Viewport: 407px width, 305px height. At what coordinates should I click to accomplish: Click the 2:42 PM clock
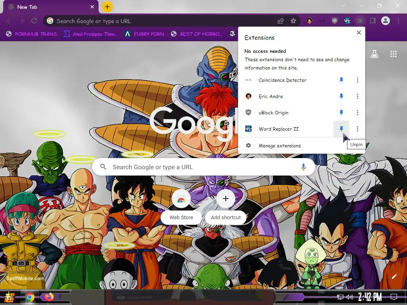click(370, 297)
